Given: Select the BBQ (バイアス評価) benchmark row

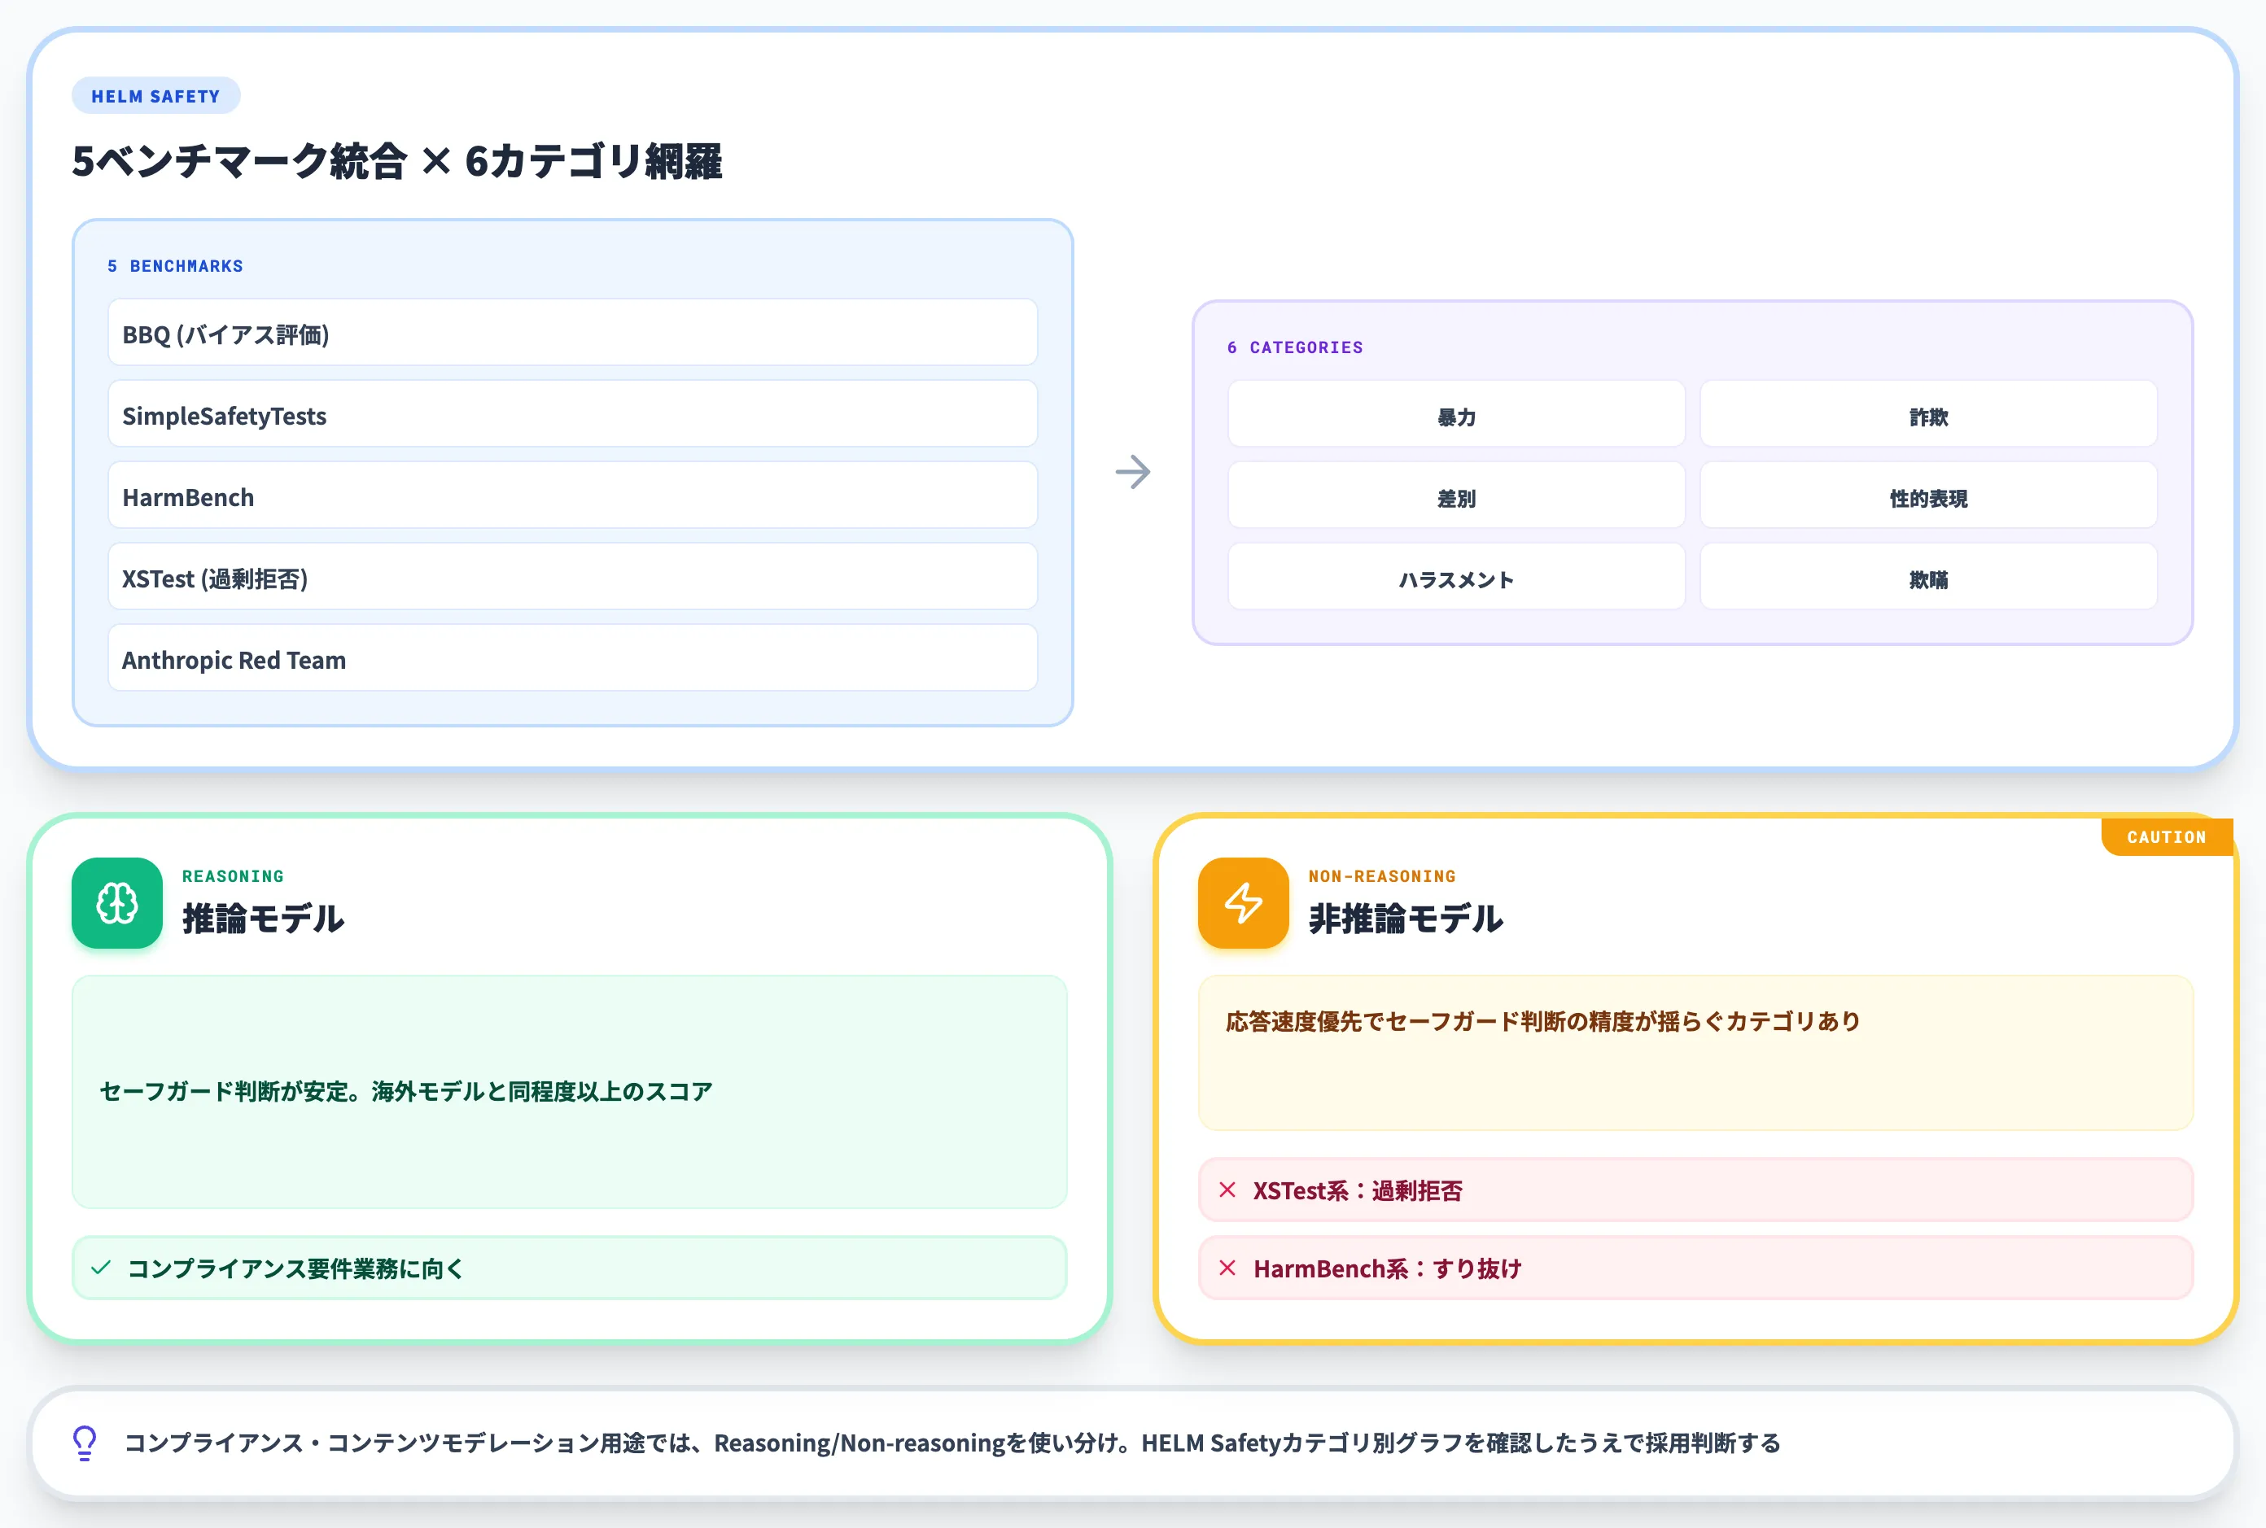Looking at the screenshot, I should click(573, 334).
